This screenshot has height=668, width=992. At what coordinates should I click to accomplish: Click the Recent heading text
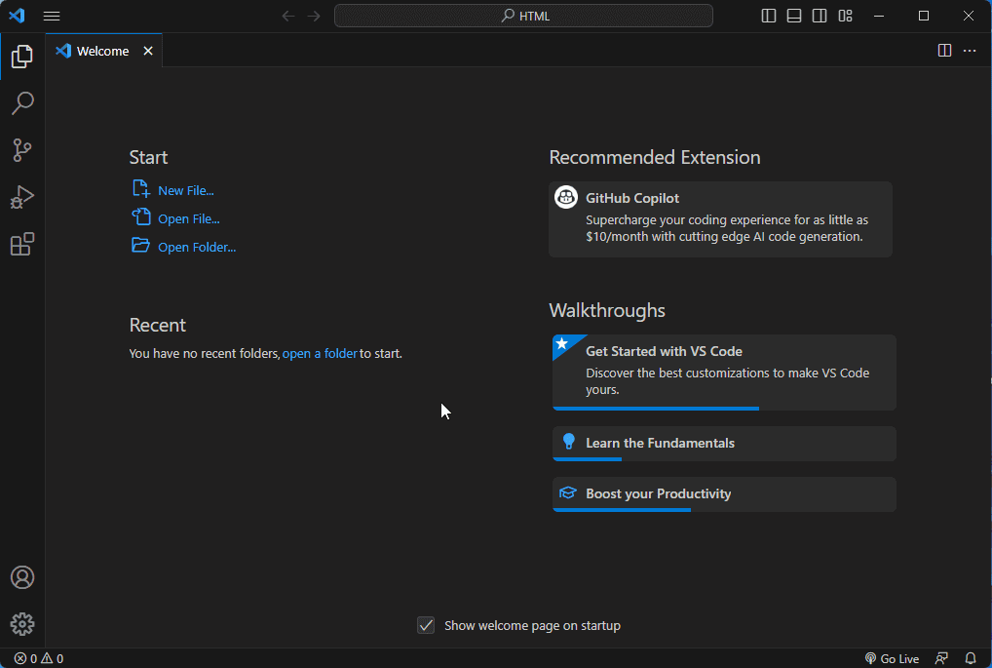coord(158,325)
